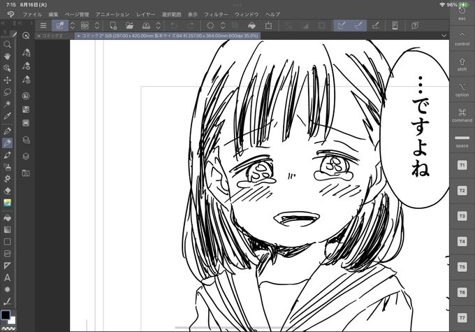475x332 pixels.
Task: Expand options arrows beside Clear icon
Action: coord(223,25)
